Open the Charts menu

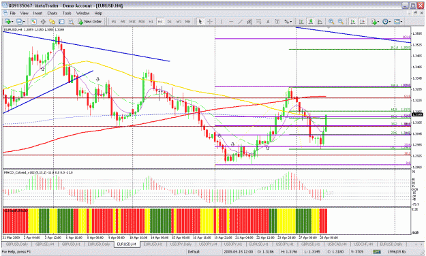point(52,13)
